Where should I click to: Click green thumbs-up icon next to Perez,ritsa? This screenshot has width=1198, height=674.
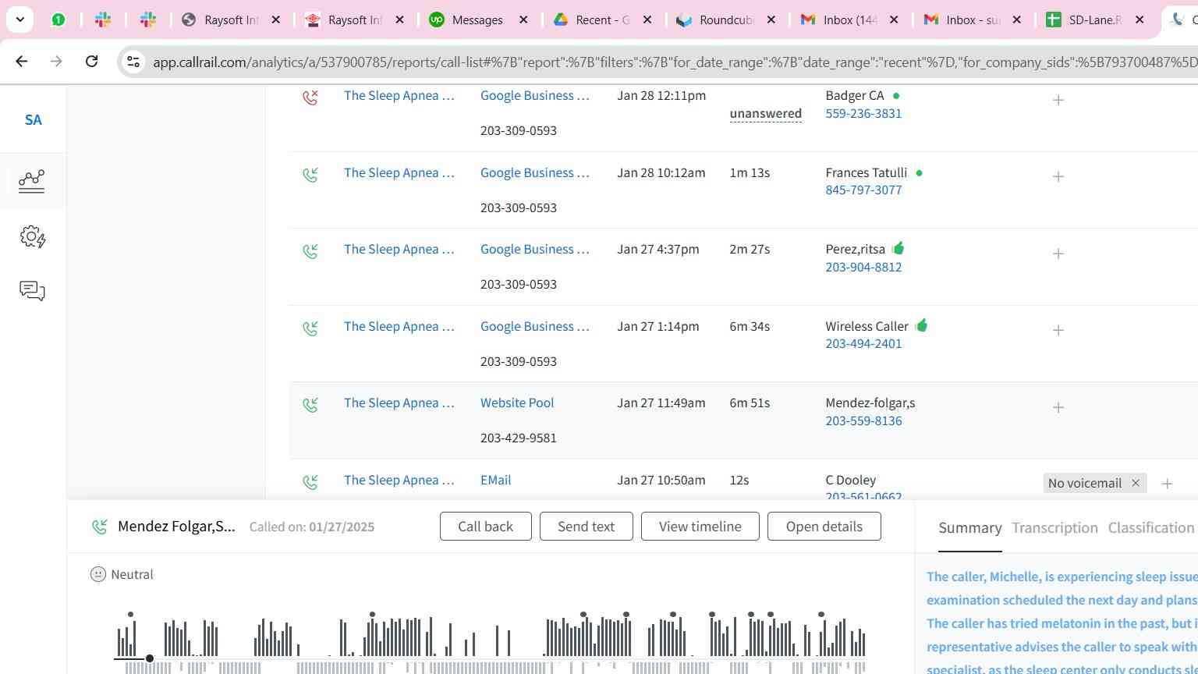pyautogui.click(x=898, y=248)
